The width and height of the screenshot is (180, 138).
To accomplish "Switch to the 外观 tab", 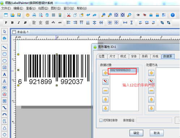I will click(x=155, y=56).
